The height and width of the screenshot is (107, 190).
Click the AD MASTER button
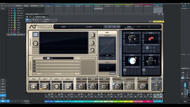142,79
